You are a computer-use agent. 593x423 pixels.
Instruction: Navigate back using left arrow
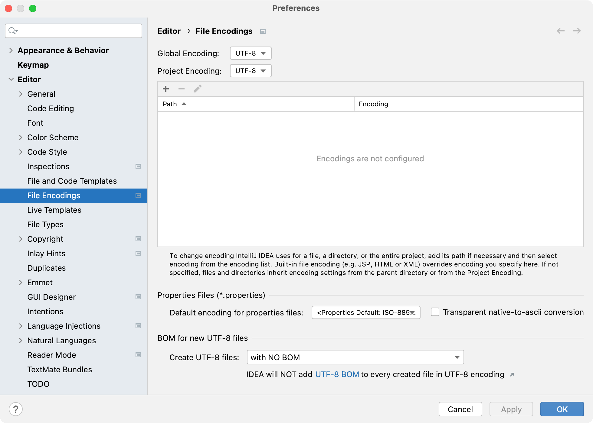[560, 31]
